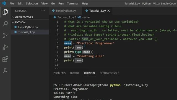The width and height of the screenshot is (177, 100).
Task: Select the Tutorial_3.py editor tab
Action: tap(97, 11)
